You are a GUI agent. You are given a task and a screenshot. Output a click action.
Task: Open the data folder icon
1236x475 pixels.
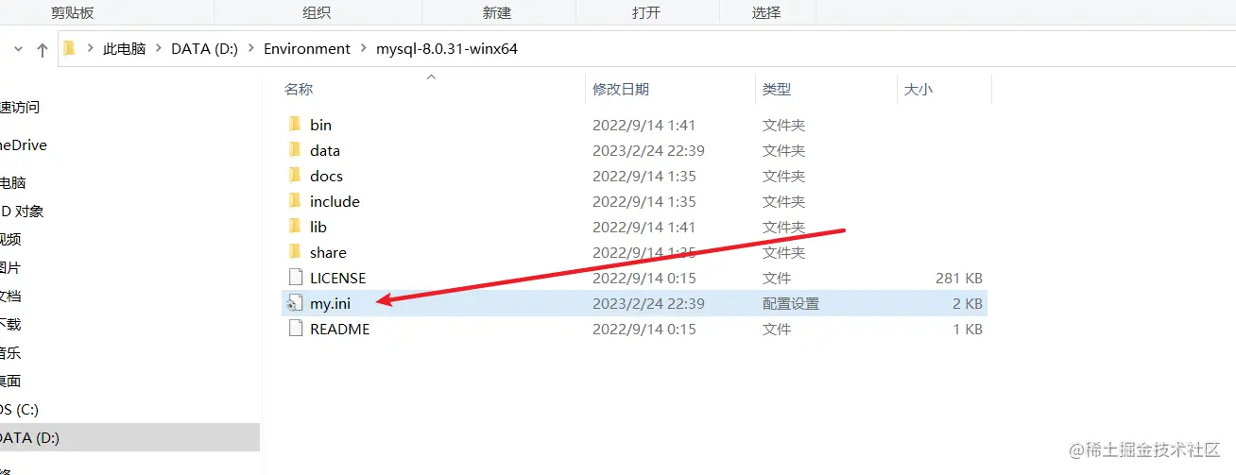(295, 150)
